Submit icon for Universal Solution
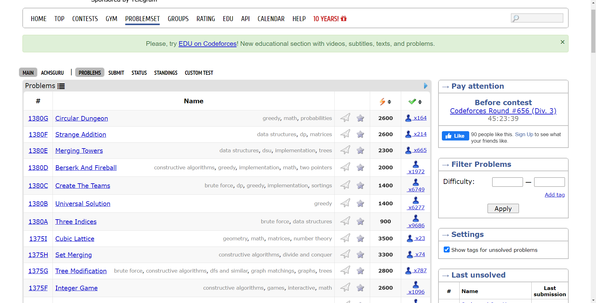 pyautogui.click(x=345, y=203)
